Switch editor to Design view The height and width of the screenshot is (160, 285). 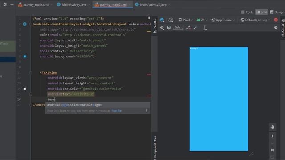click(277, 12)
